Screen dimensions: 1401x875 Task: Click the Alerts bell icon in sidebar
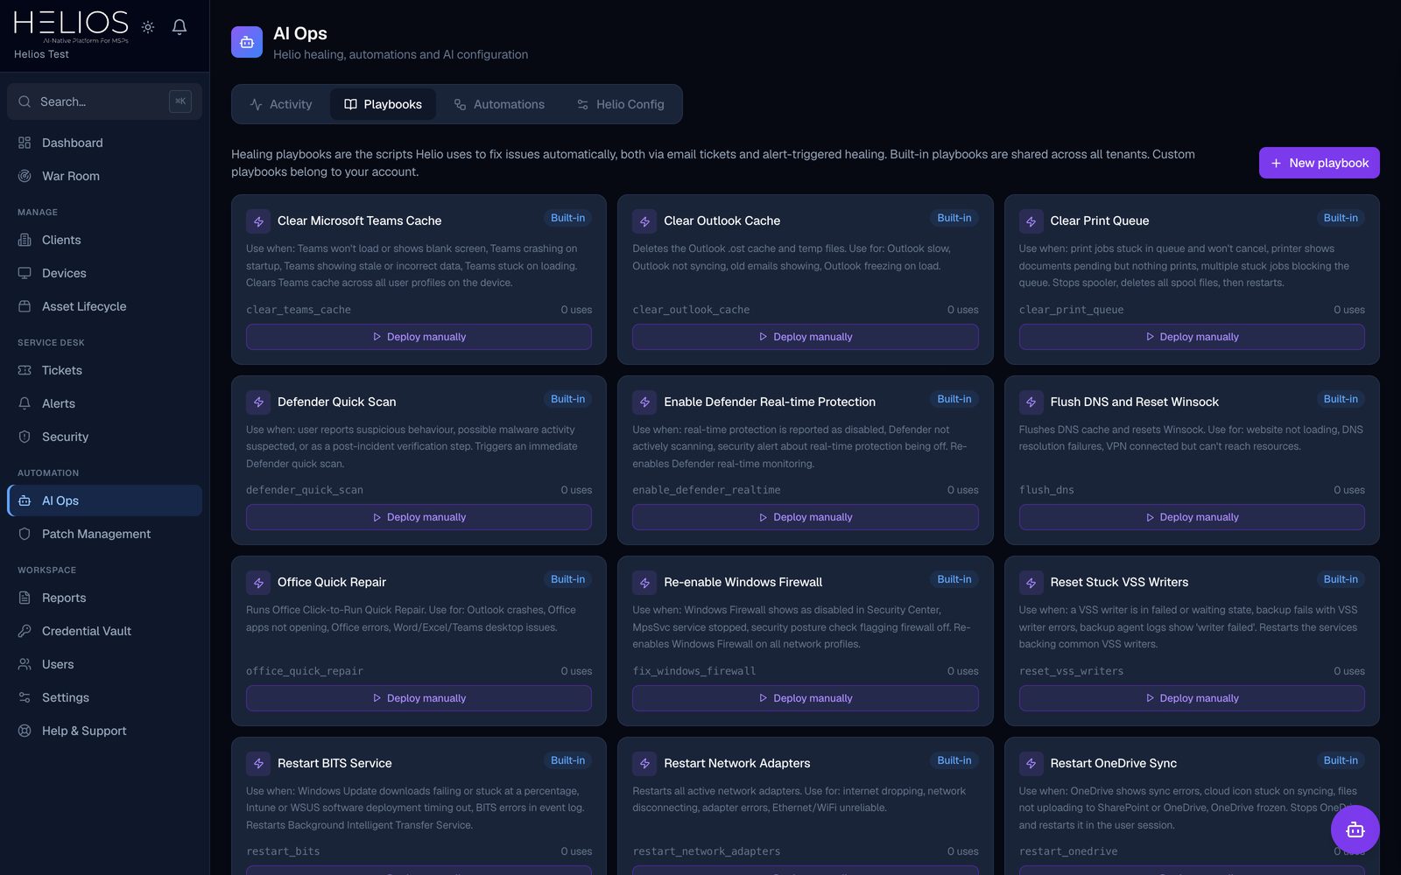click(25, 403)
